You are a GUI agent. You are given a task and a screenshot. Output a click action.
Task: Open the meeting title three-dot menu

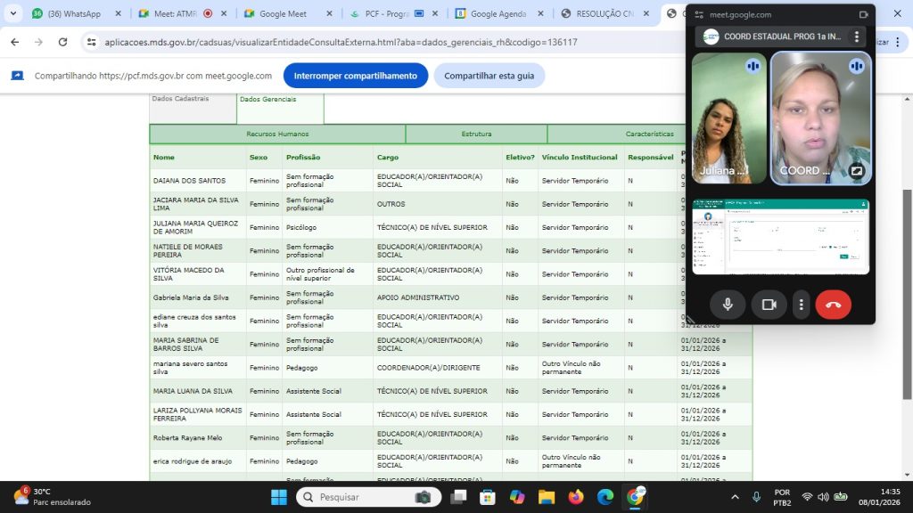pyautogui.click(x=857, y=37)
